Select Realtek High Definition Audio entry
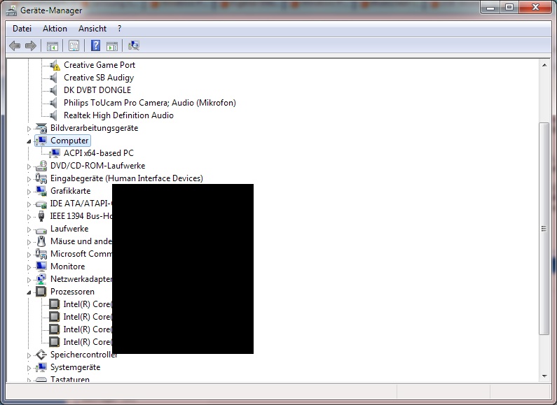 [x=118, y=115]
